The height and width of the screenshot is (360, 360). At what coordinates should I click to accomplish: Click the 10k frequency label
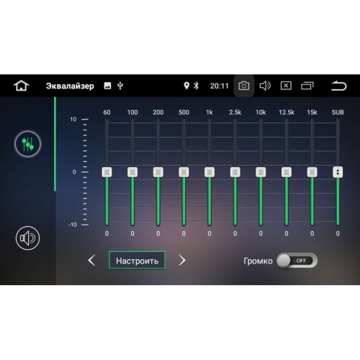point(261,112)
